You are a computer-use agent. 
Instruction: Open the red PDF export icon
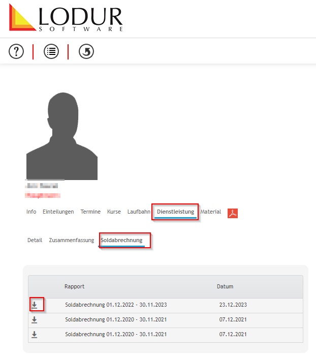click(233, 213)
